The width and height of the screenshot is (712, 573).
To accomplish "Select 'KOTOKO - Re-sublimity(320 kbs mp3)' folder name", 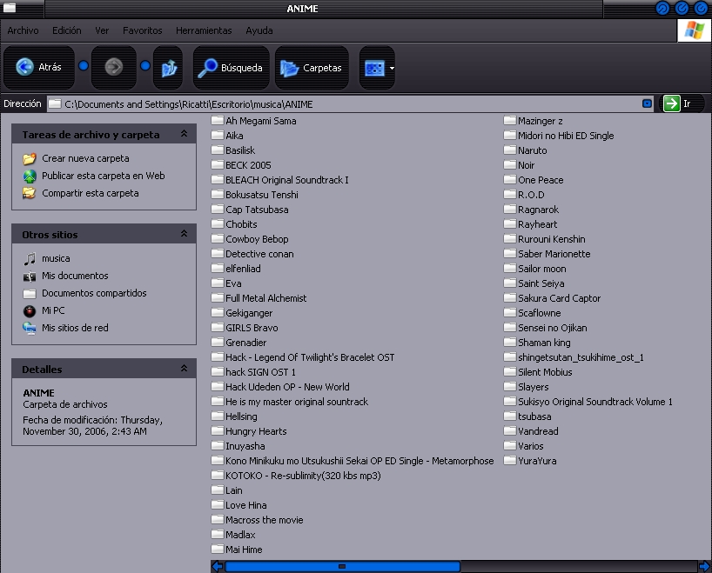I will pos(303,476).
